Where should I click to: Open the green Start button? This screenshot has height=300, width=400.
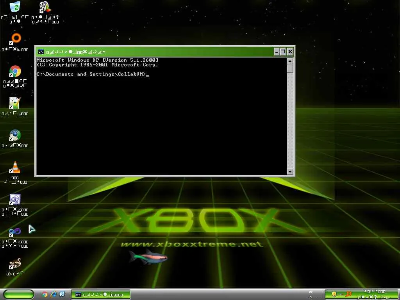click(18, 295)
